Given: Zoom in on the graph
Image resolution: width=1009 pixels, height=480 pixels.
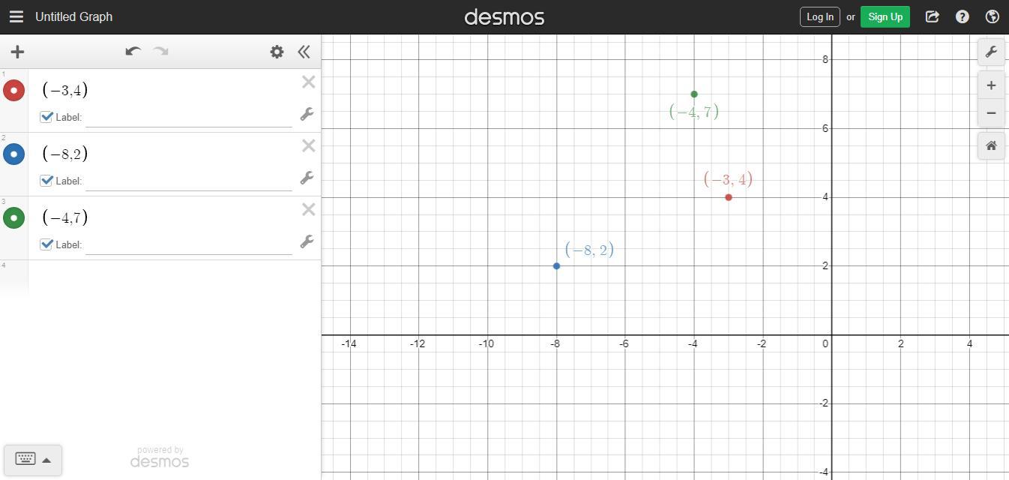Looking at the screenshot, I should coord(991,85).
